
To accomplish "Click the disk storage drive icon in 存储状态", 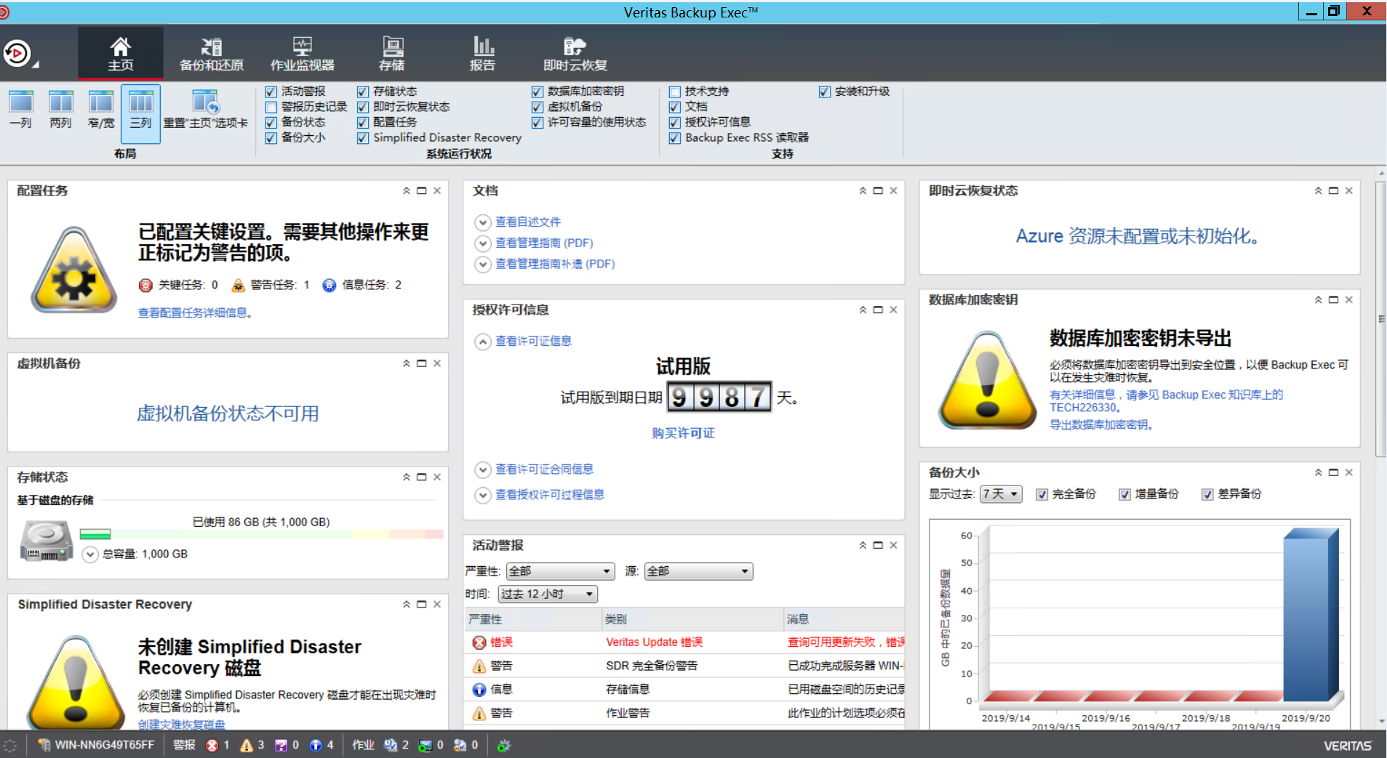I will coord(47,542).
